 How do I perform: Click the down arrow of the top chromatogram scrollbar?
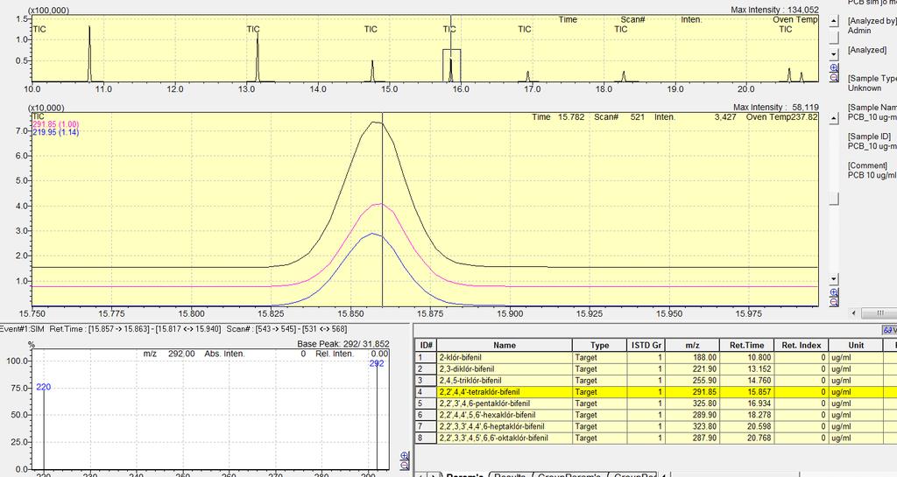(x=834, y=55)
